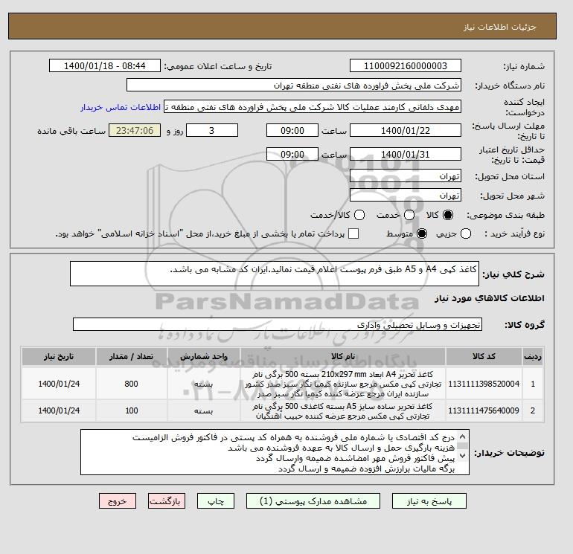Click product code 1131111475640009
This screenshot has width=573, height=554.
484,410
